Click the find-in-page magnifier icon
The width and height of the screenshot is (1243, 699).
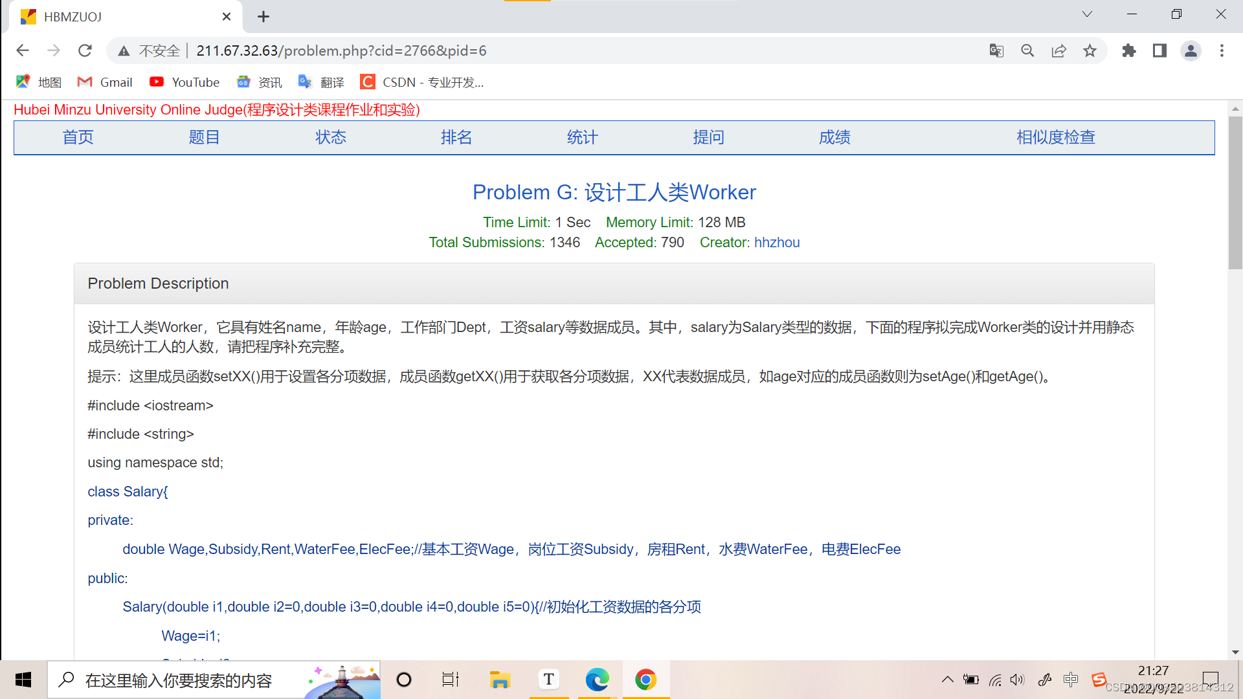click(1027, 50)
